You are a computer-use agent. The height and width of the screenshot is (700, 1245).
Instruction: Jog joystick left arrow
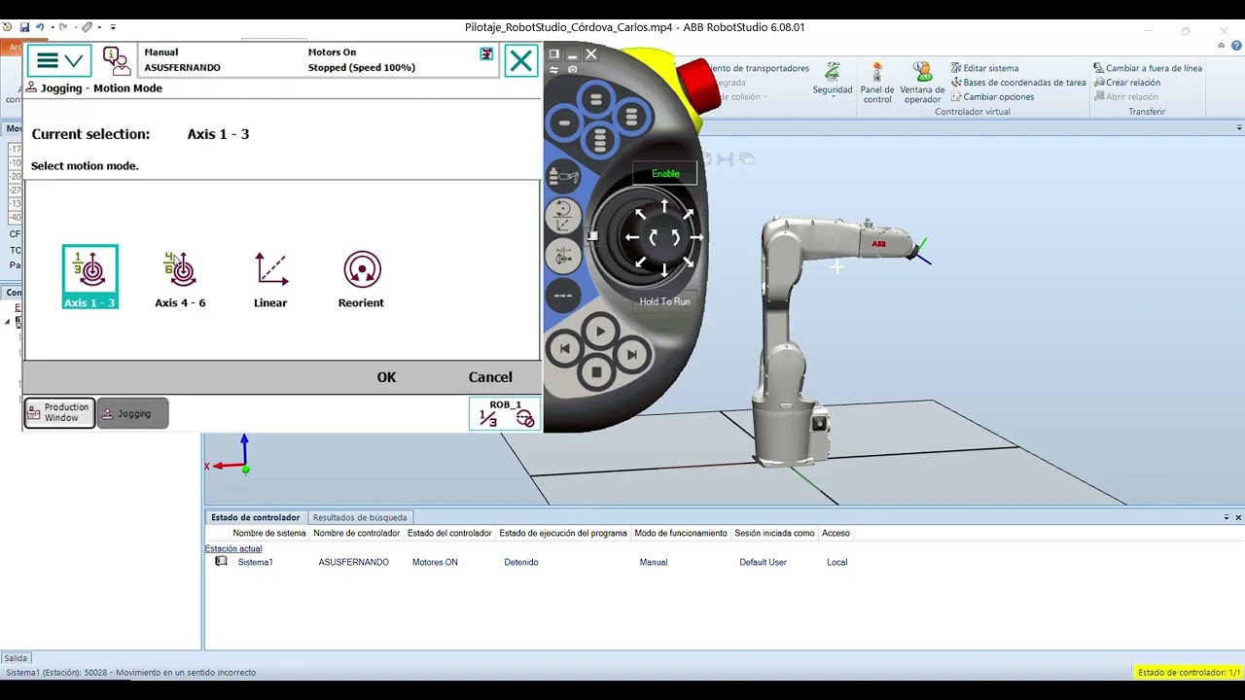click(x=632, y=237)
